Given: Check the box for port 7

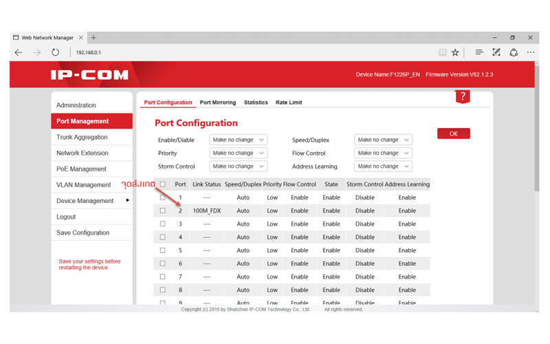Looking at the screenshot, I should (162, 277).
